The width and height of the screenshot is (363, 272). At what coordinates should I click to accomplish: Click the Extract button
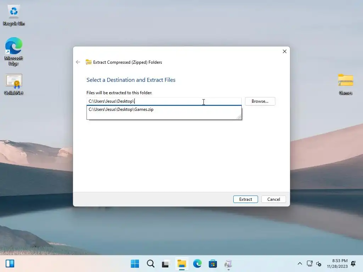click(x=245, y=199)
